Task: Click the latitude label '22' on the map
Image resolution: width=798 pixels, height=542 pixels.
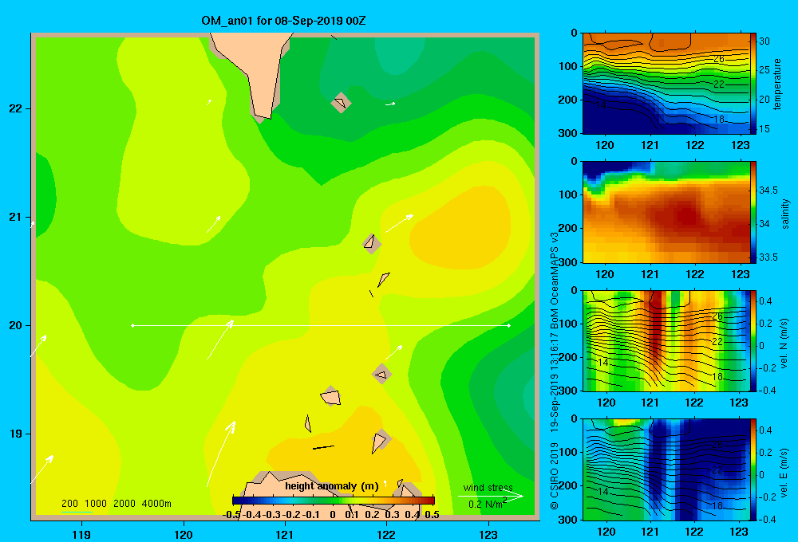Action: (x=15, y=109)
